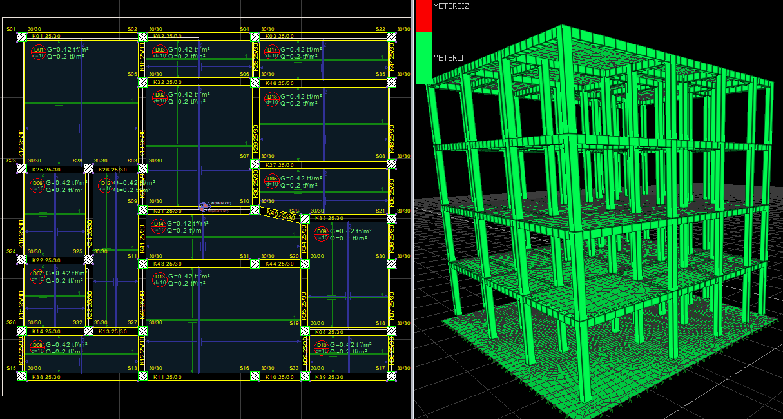This screenshot has height=419, width=783.
Task: Click the hatched column section at S22
Action: pyautogui.click(x=391, y=37)
